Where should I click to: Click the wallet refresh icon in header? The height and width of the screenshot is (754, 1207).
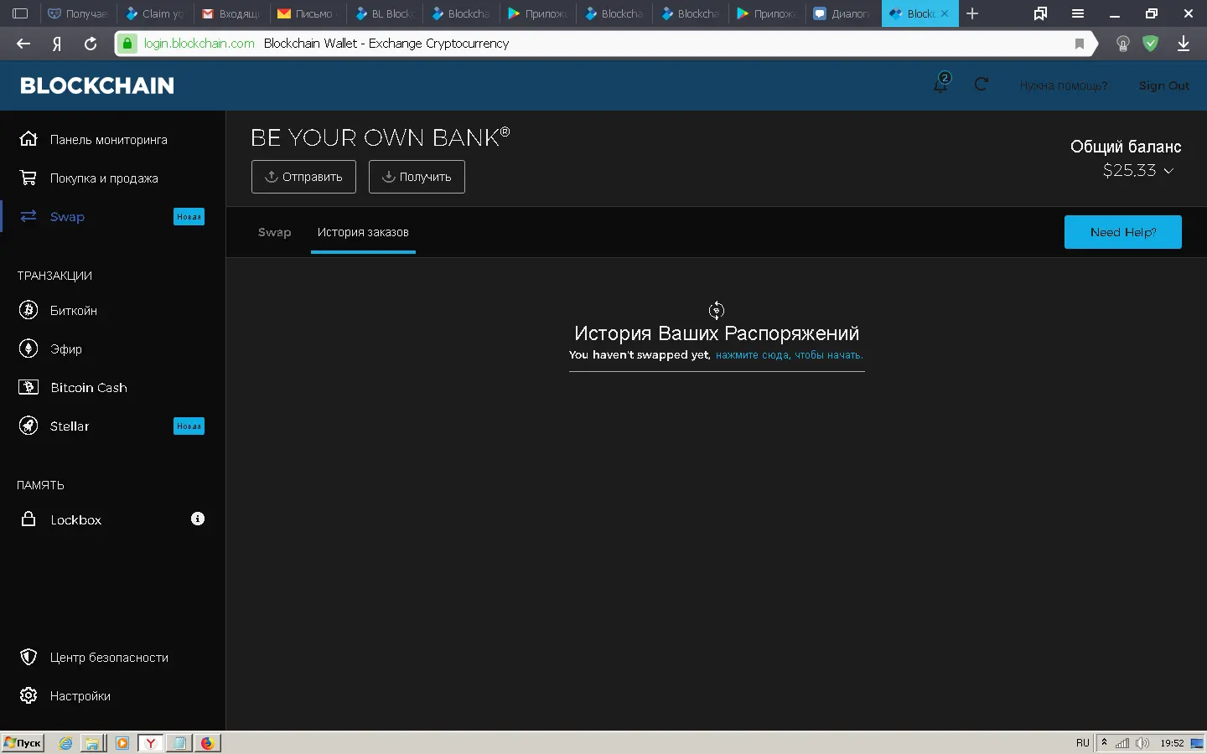[982, 84]
